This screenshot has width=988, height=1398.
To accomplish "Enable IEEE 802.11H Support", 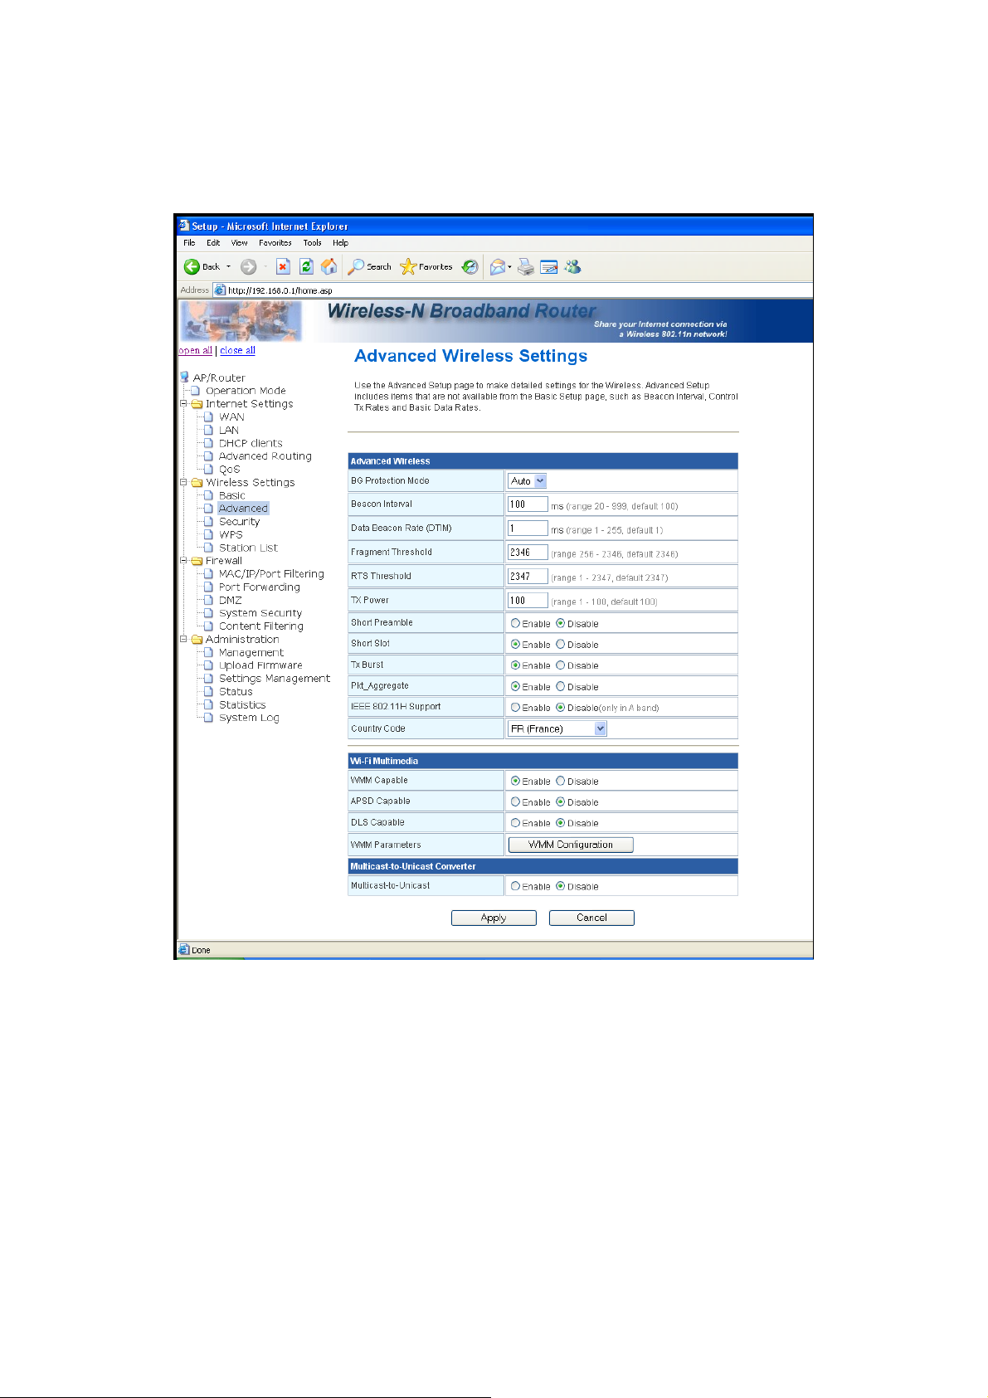I will click(515, 708).
